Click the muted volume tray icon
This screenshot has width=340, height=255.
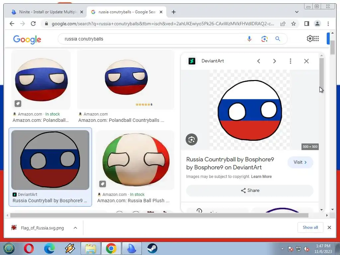tap(306, 249)
